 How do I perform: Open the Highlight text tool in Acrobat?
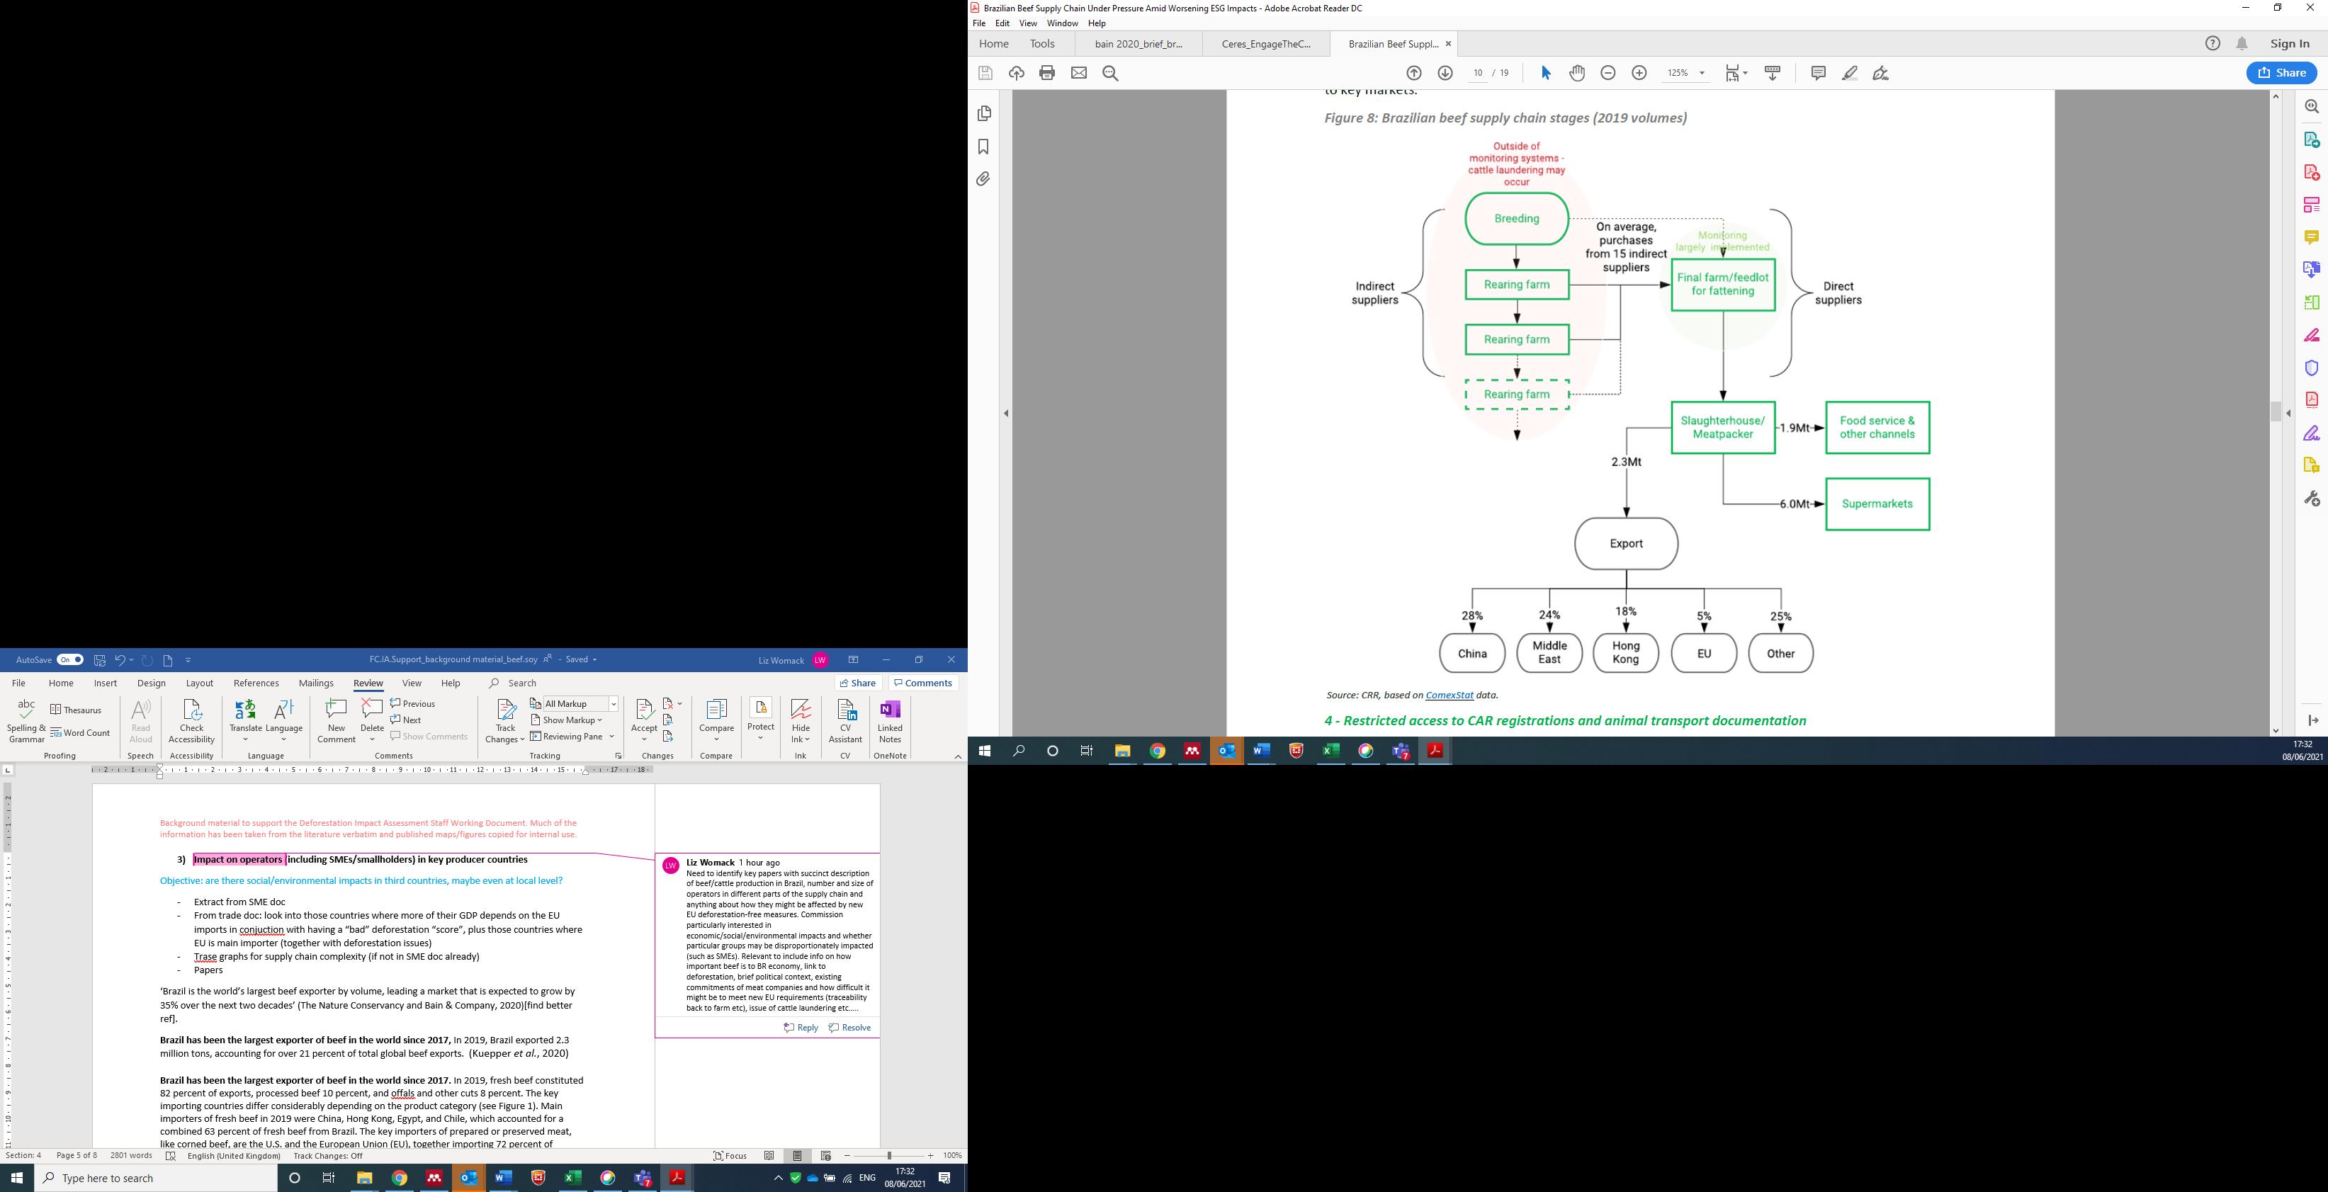(x=1850, y=73)
